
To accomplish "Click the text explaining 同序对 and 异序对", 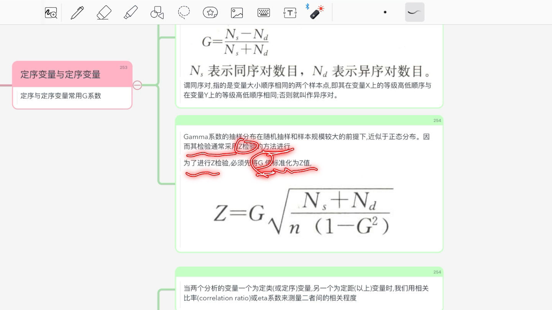I will click(307, 90).
